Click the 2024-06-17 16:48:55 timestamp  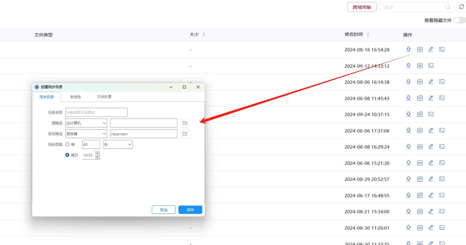[367, 195]
